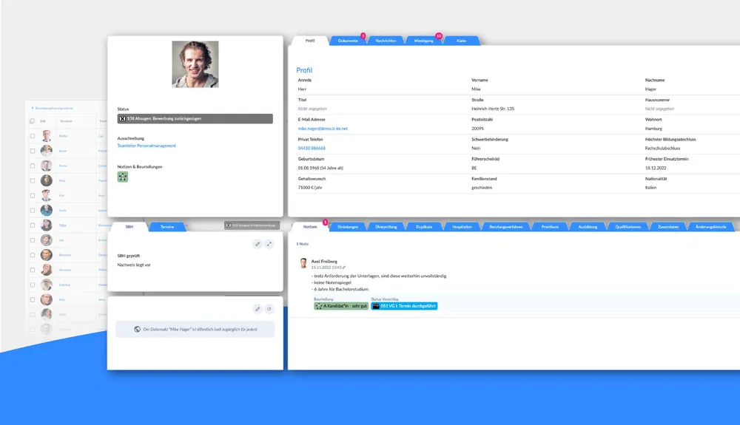
Task: Click the mike.hager email address link
Action: [x=323, y=129]
